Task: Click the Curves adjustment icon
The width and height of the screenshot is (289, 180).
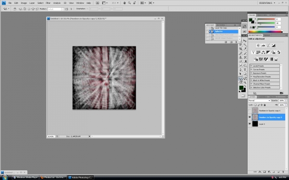Action: click(268, 46)
